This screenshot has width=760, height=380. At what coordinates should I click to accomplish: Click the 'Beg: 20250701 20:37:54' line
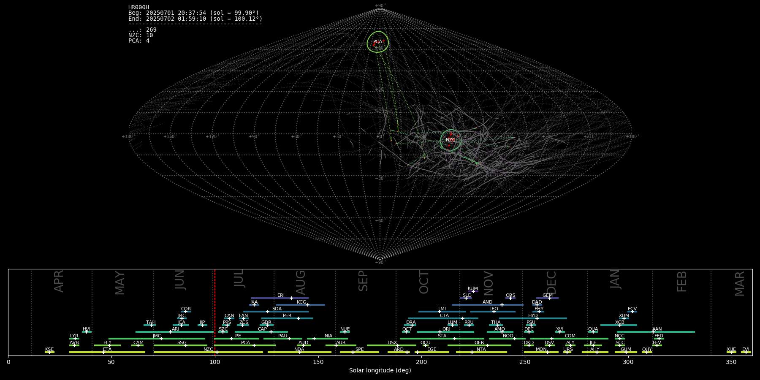(194, 13)
